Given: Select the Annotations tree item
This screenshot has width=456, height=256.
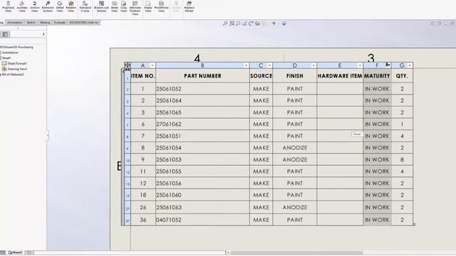Looking at the screenshot, I should tap(10, 53).
